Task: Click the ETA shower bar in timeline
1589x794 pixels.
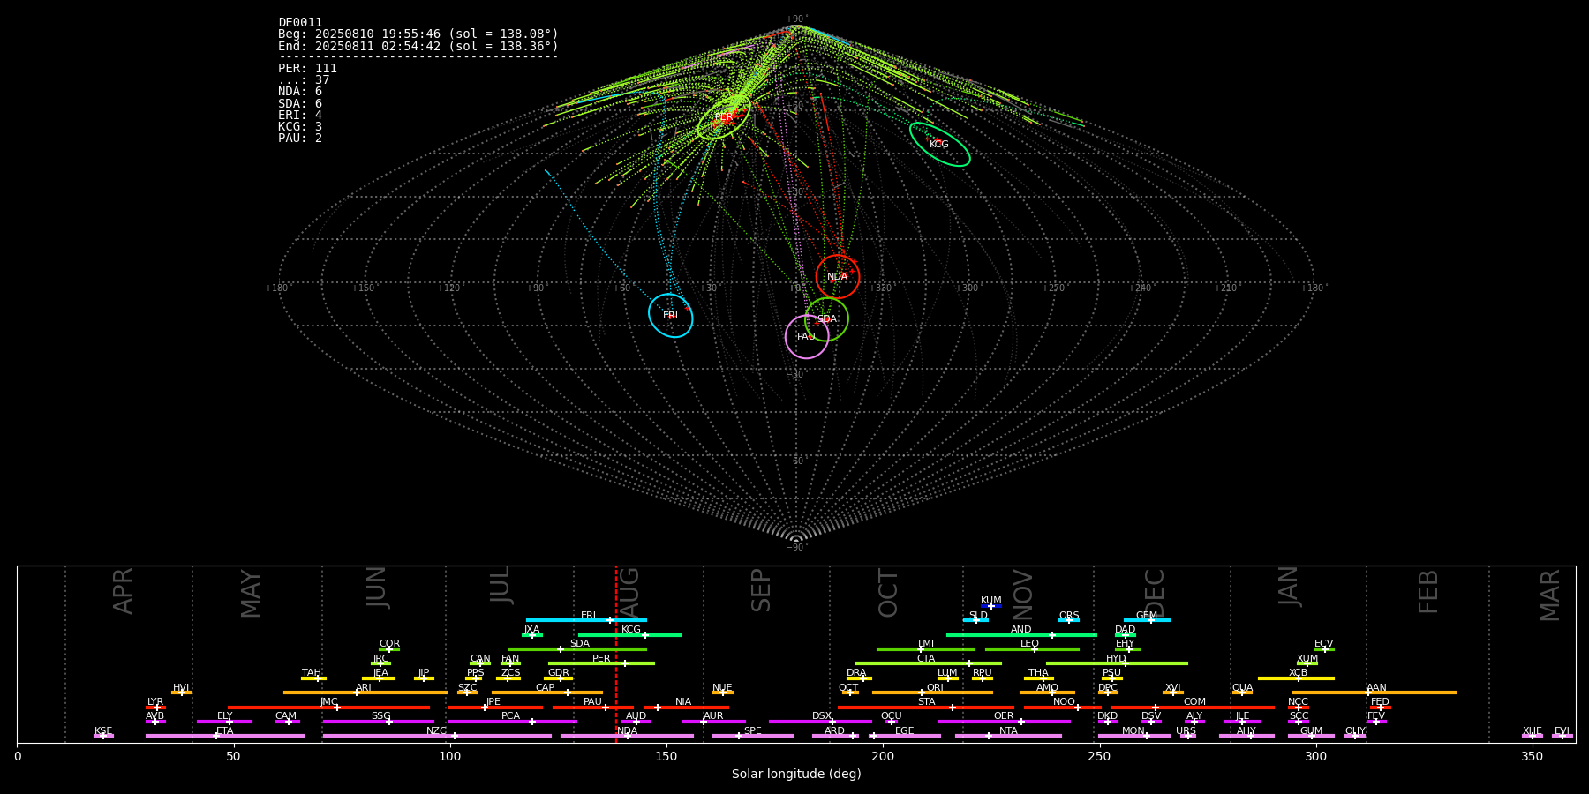Action: [225, 736]
